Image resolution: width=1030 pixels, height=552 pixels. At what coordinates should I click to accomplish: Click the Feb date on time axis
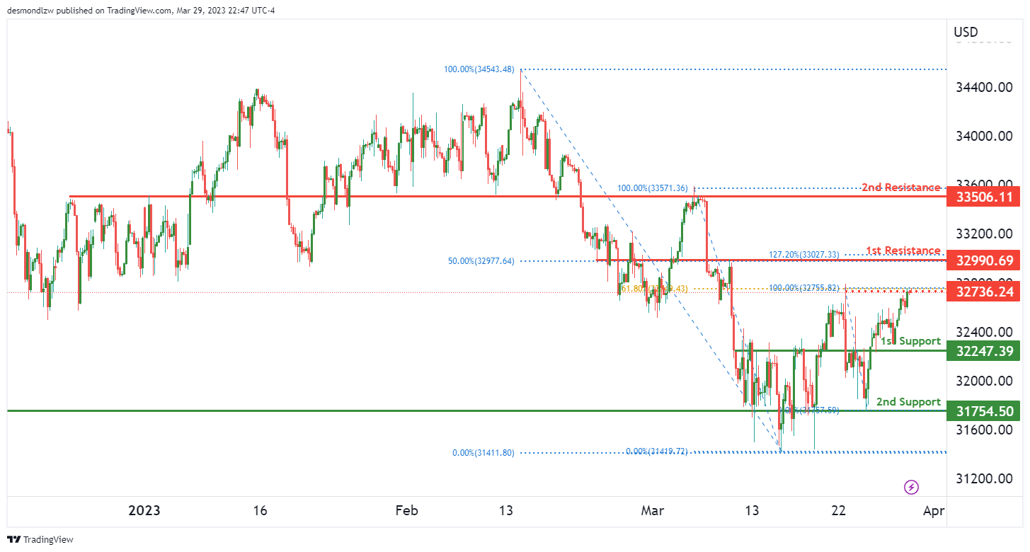[406, 510]
